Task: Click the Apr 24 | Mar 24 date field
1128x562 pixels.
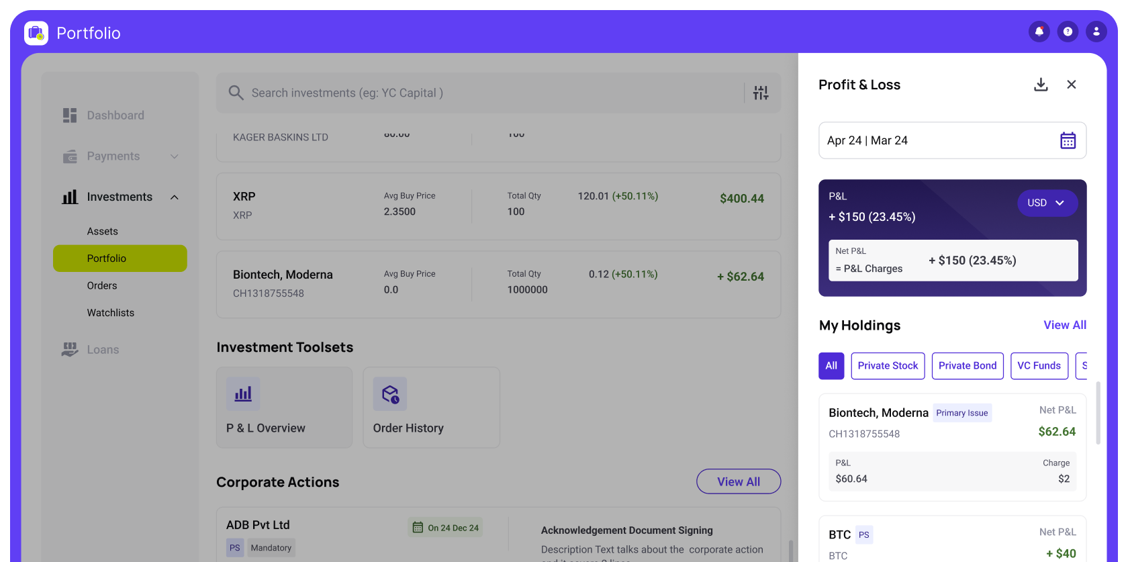Action: pos(952,140)
